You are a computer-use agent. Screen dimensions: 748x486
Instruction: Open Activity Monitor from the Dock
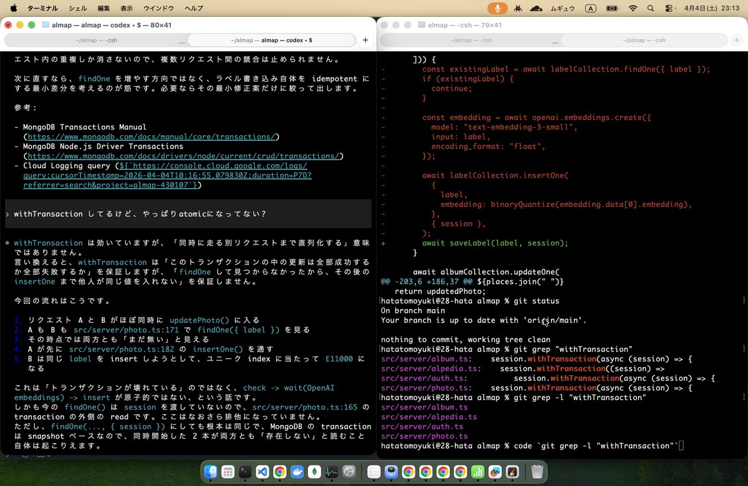(x=331, y=472)
